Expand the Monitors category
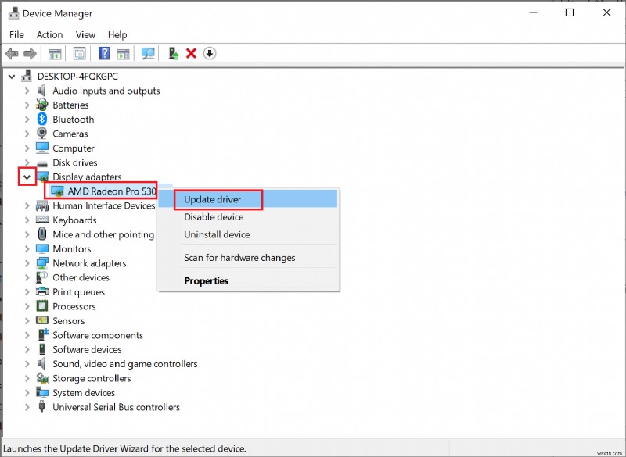The image size is (626, 457). (x=27, y=248)
